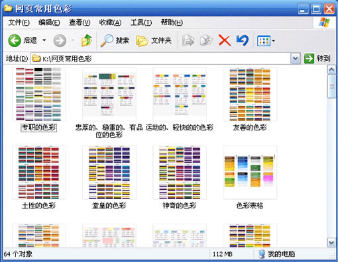The height and width of the screenshot is (262, 338).
Task: Select the 色彩表格 thumbnail
Action: coord(250,173)
